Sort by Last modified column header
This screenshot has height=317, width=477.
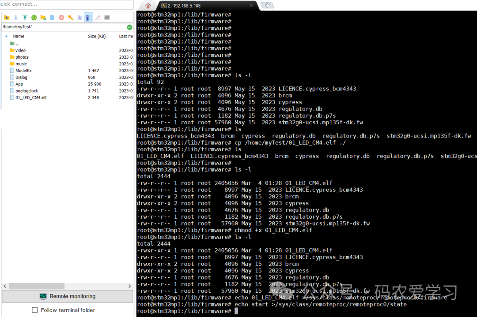126,36
